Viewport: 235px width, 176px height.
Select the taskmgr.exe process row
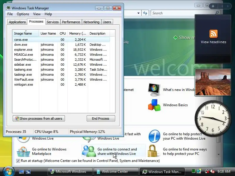pyautogui.click(x=61, y=75)
